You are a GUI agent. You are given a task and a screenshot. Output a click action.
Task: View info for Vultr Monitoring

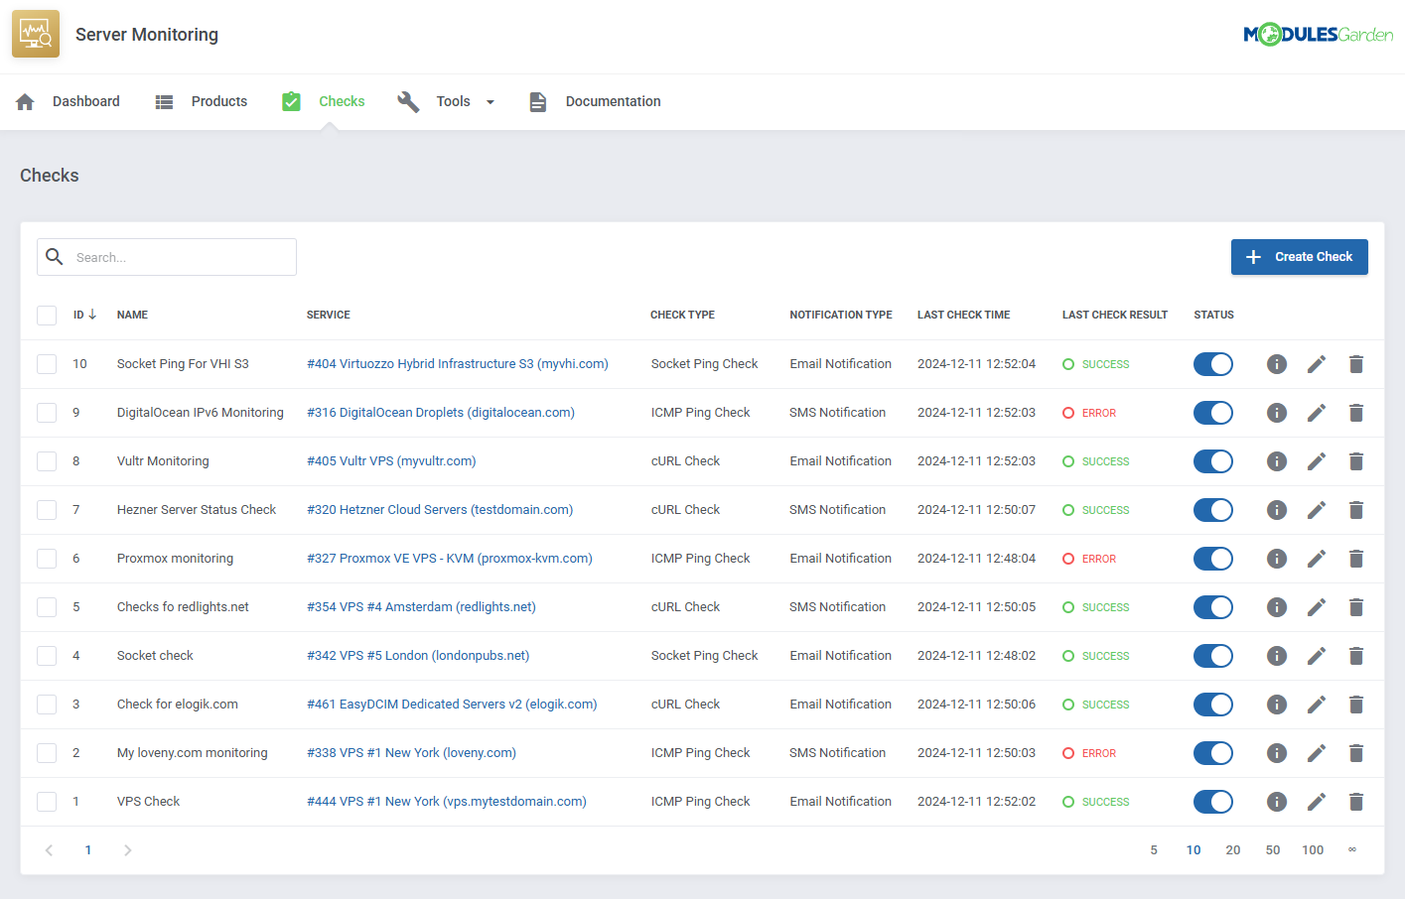tap(1277, 461)
